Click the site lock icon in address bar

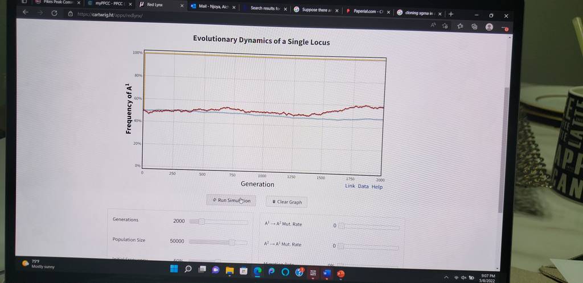coord(71,14)
